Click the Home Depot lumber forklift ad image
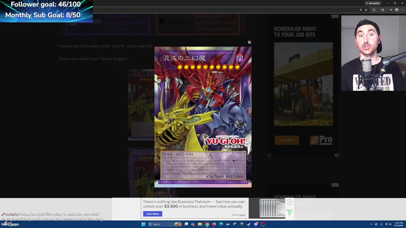The width and height of the screenshot is (406, 228). [304, 84]
